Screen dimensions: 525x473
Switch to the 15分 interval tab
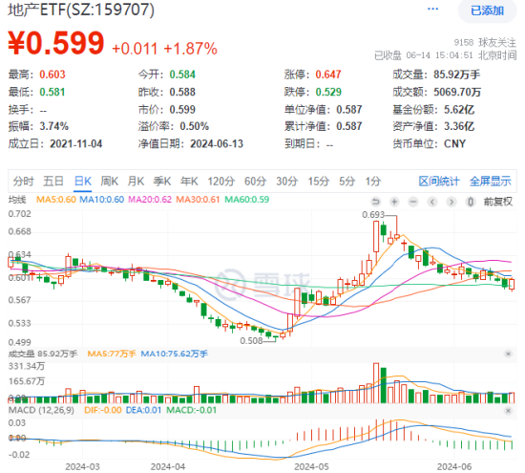[x=319, y=182]
